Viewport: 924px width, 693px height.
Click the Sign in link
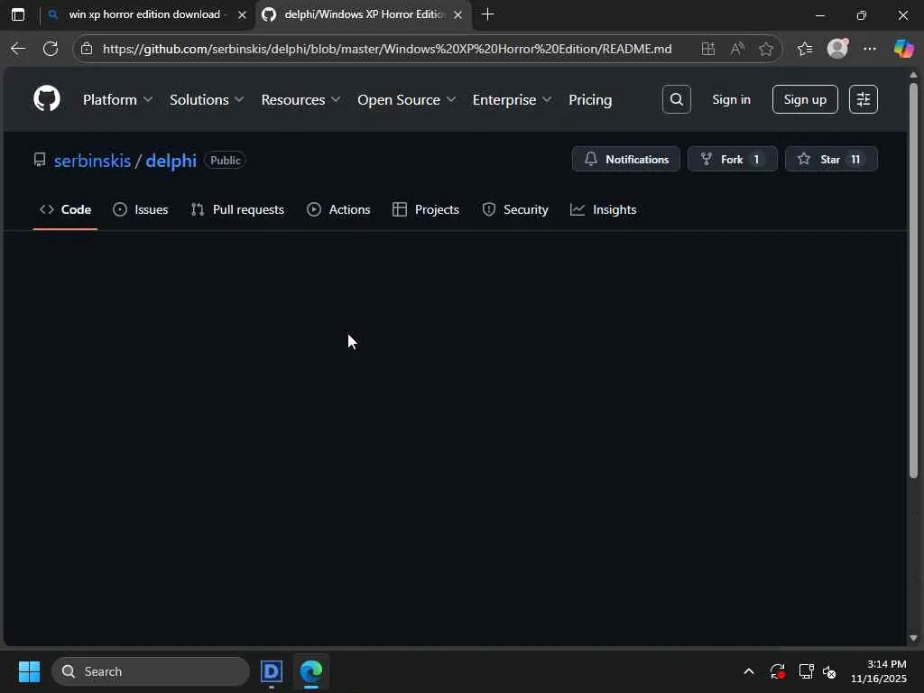point(731,99)
